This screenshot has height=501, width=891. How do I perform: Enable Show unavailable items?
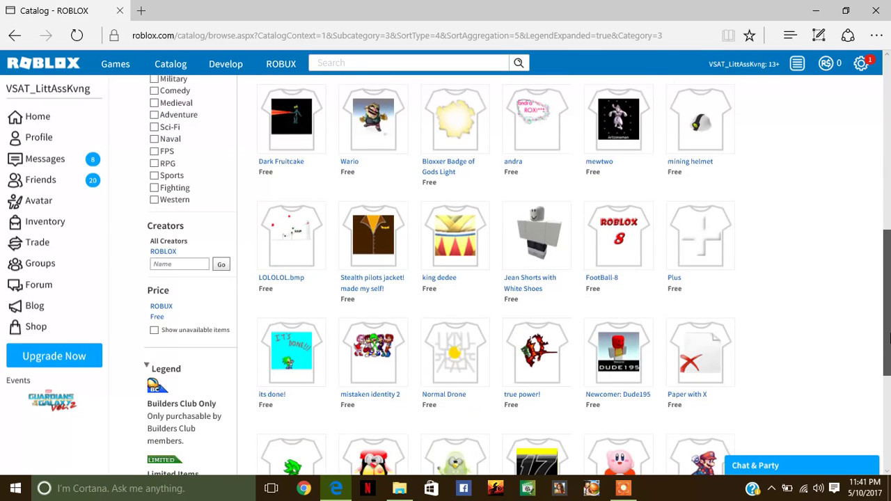click(x=155, y=330)
